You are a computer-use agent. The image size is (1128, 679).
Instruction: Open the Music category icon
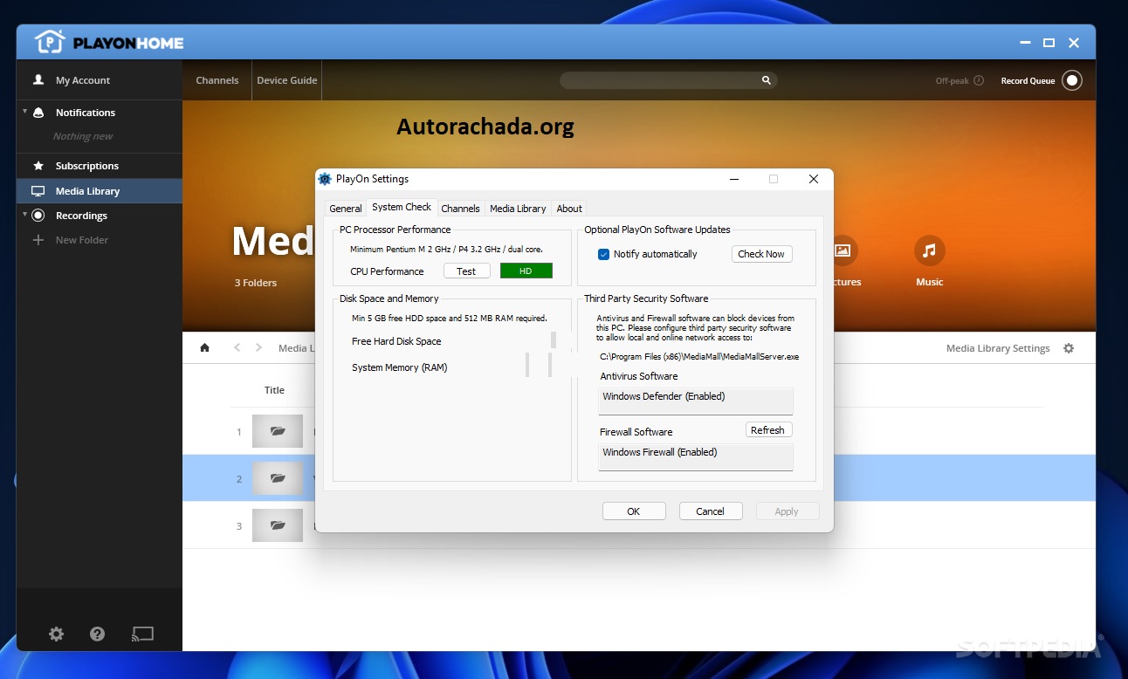pyautogui.click(x=929, y=251)
